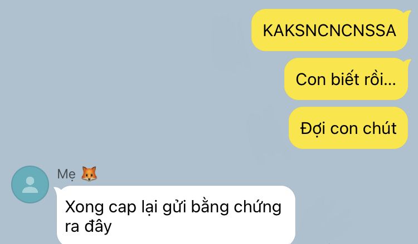Click the tail of the KAKSNCNCNSSA bubble
Image resolution: width=418 pixels, height=244 pixels.
[x=407, y=12]
